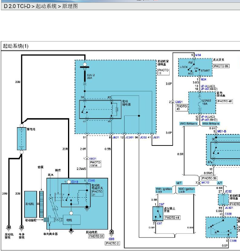
Task: Click the battery symbol labeled 蓄电池
Action: [22, 139]
